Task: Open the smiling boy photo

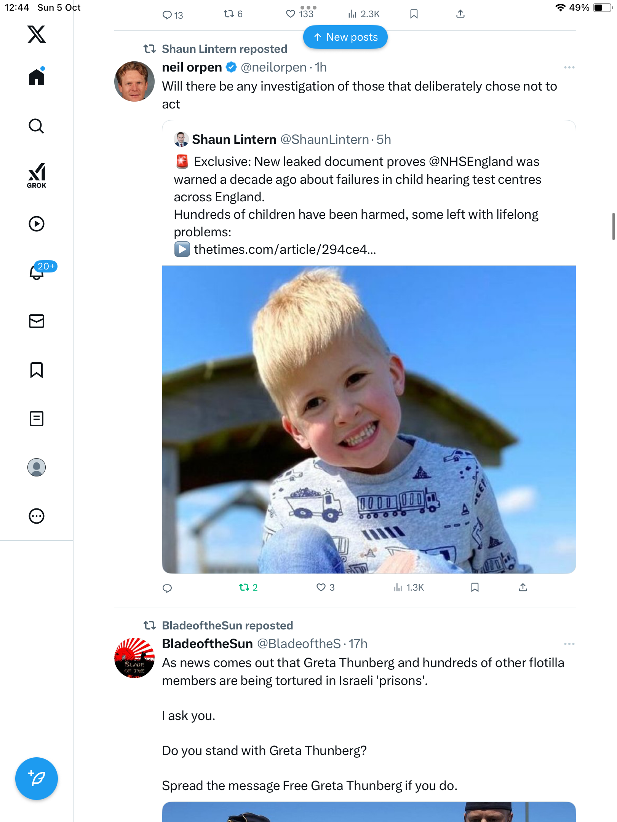Action: click(369, 419)
